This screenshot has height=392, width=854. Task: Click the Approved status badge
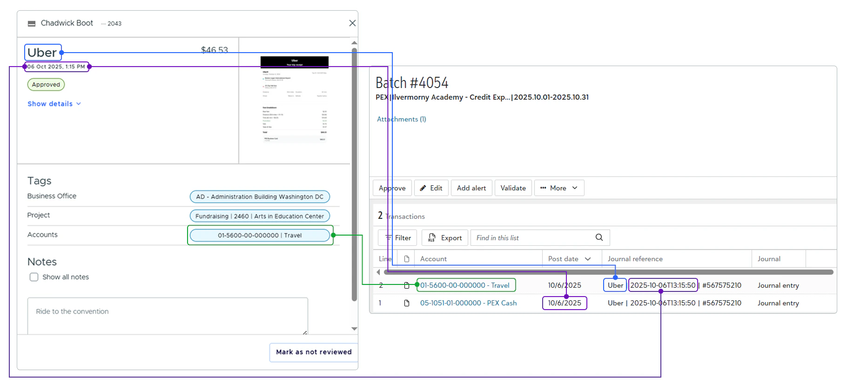click(46, 84)
